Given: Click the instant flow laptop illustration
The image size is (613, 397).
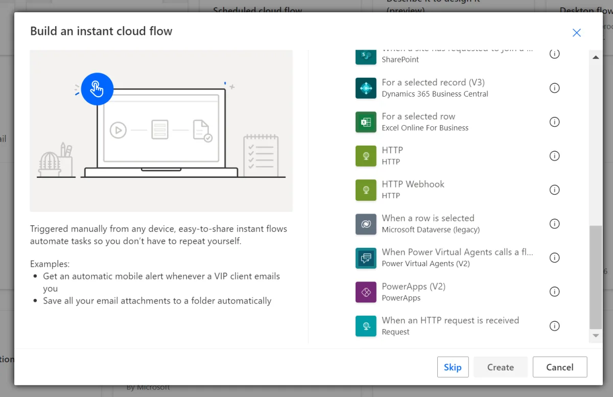Looking at the screenshot, I should point(161,131).
